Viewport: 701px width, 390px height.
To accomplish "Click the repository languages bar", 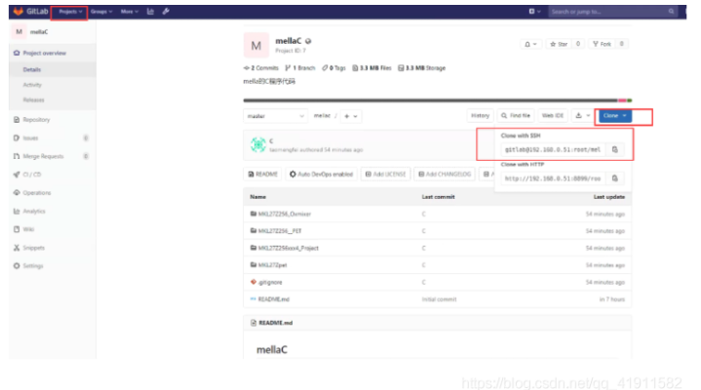I will click(437, 100).
